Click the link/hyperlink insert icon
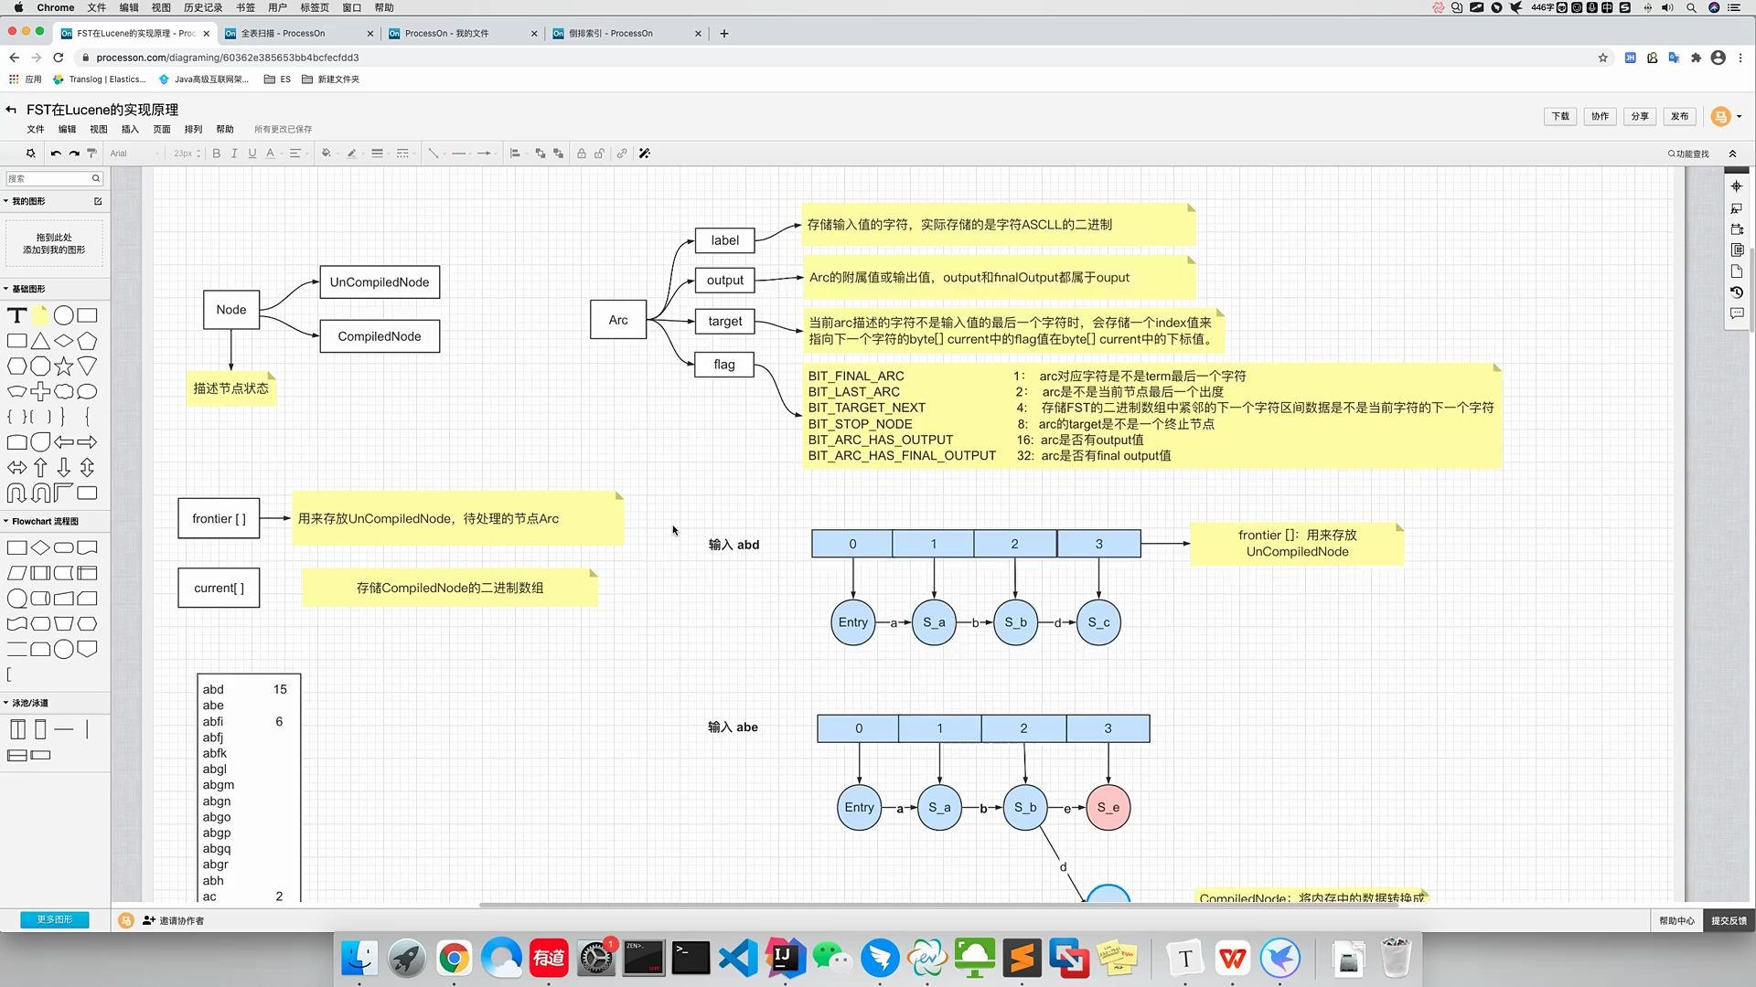This screenshot has width=1756, height=987. 622,153
